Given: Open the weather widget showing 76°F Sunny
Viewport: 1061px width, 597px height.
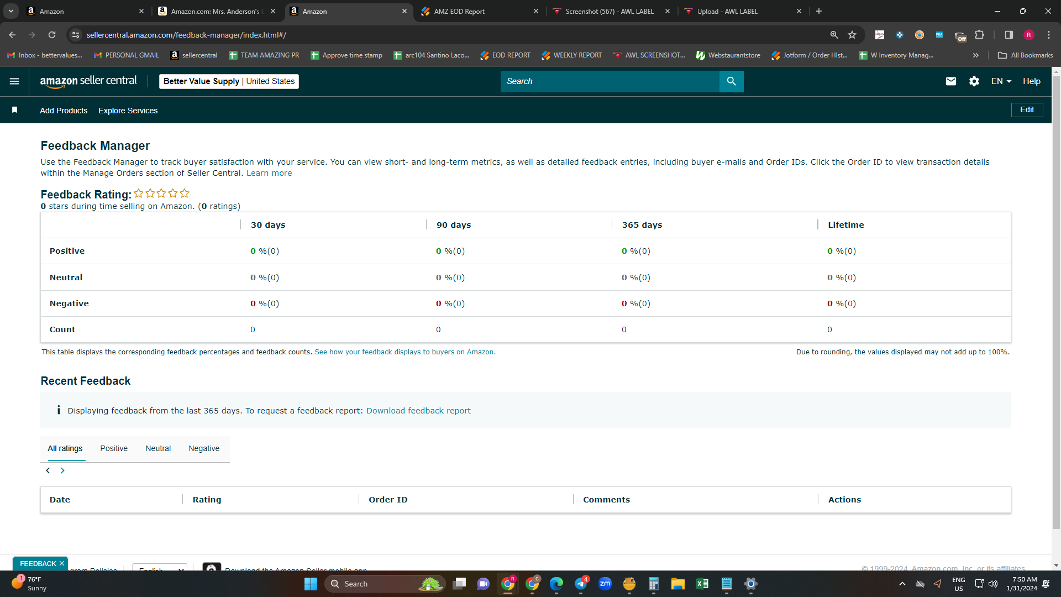Looking at the screenshot, I should click(30, 584).
